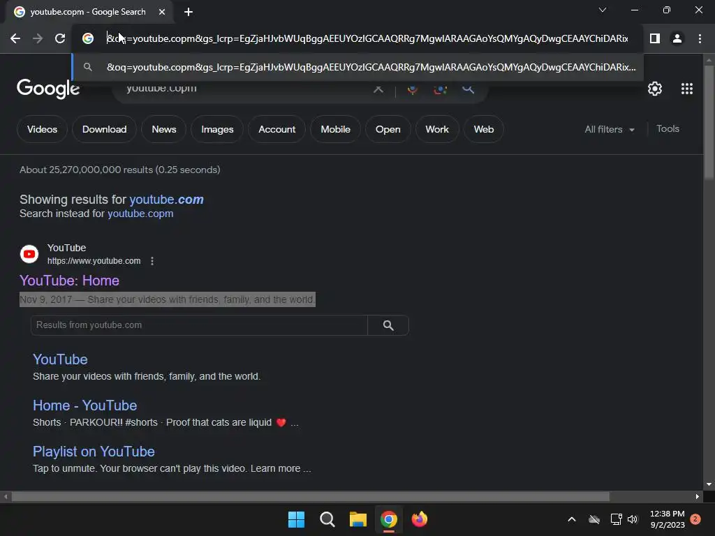Click the Chrome taskbar icon
The width and height of the screenshot is (715, 536).
[388, 519]
